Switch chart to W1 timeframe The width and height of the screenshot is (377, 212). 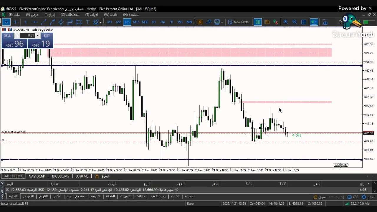(x=180, y=22)
